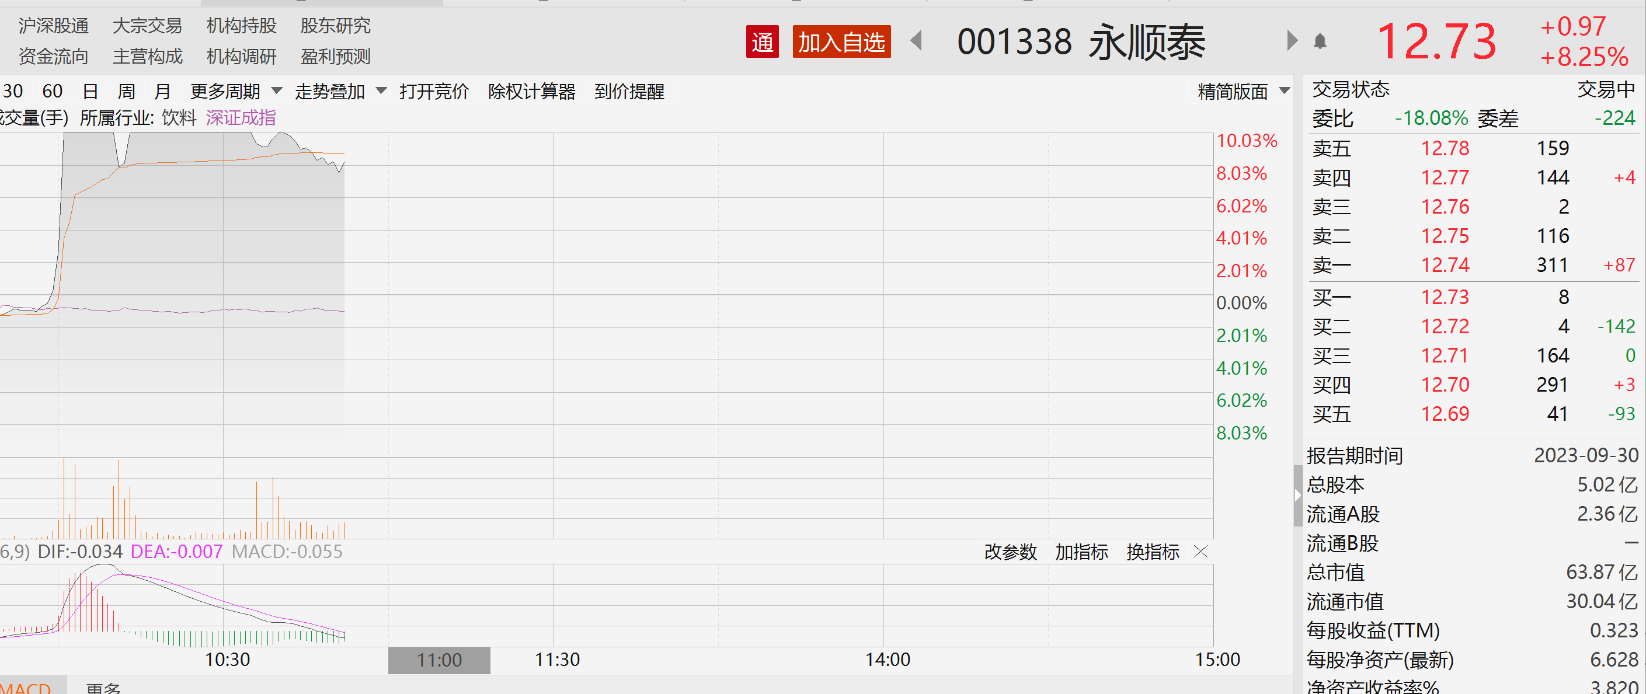Collapse the right side panel arrow
The image size is (1646, 694).
point(1297,495)
